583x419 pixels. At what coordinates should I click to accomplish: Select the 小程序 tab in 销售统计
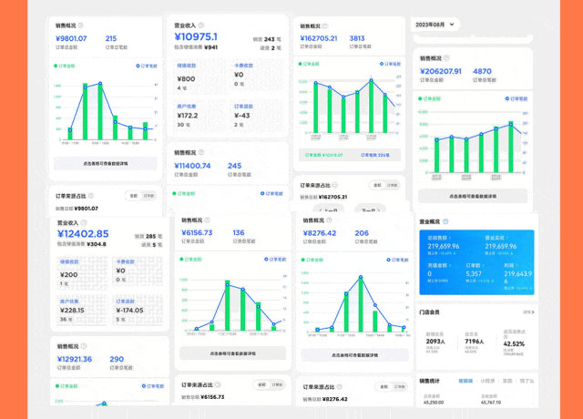click(486, 381)
